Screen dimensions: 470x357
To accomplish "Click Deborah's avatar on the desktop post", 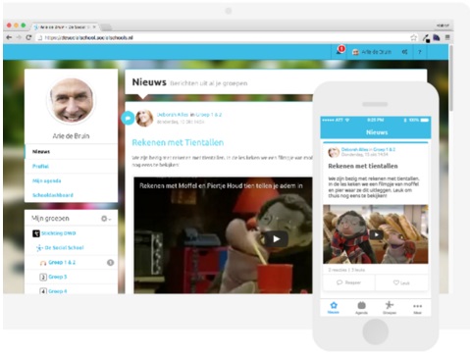I will [144, 118].
